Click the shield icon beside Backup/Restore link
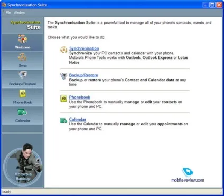This screenshot has width=224, height=196. (x=63, y=76)
